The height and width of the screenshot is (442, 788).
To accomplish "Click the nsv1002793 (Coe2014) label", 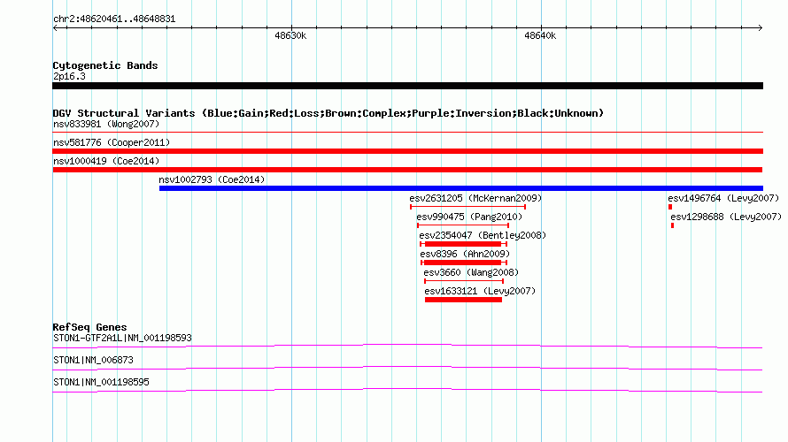I will 212,179.
